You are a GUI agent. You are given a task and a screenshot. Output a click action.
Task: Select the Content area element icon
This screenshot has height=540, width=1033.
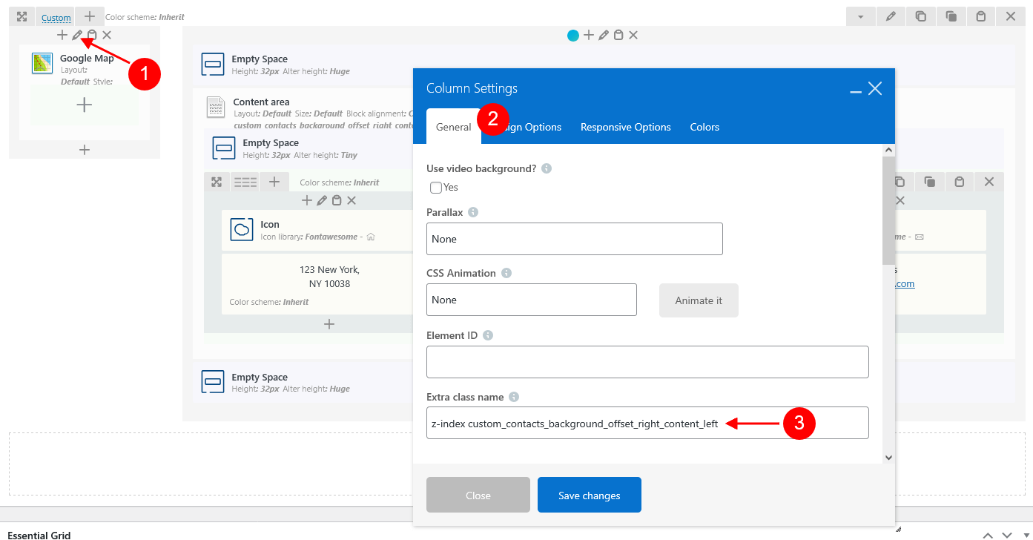pos(216,108)
